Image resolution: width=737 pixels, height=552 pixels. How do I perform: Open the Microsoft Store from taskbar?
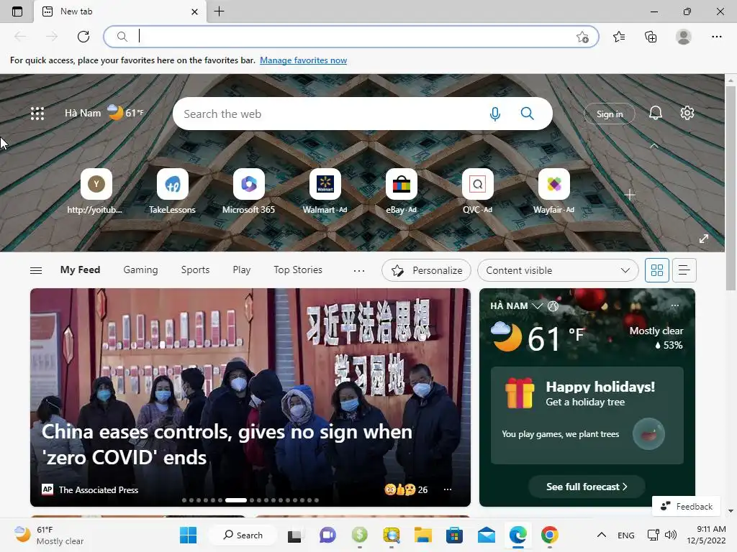coord(455,535)
